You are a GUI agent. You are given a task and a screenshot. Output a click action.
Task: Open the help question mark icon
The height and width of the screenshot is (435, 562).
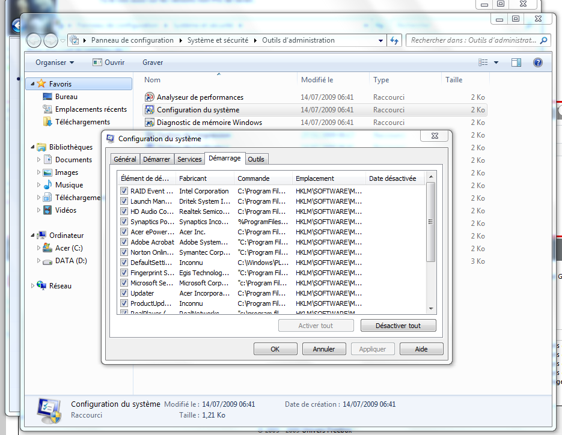pos(537,62)
